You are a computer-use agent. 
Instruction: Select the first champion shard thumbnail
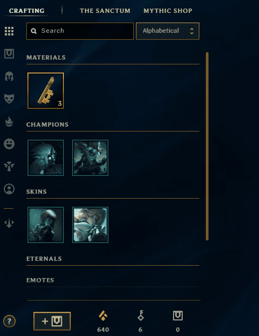[46, 158]
